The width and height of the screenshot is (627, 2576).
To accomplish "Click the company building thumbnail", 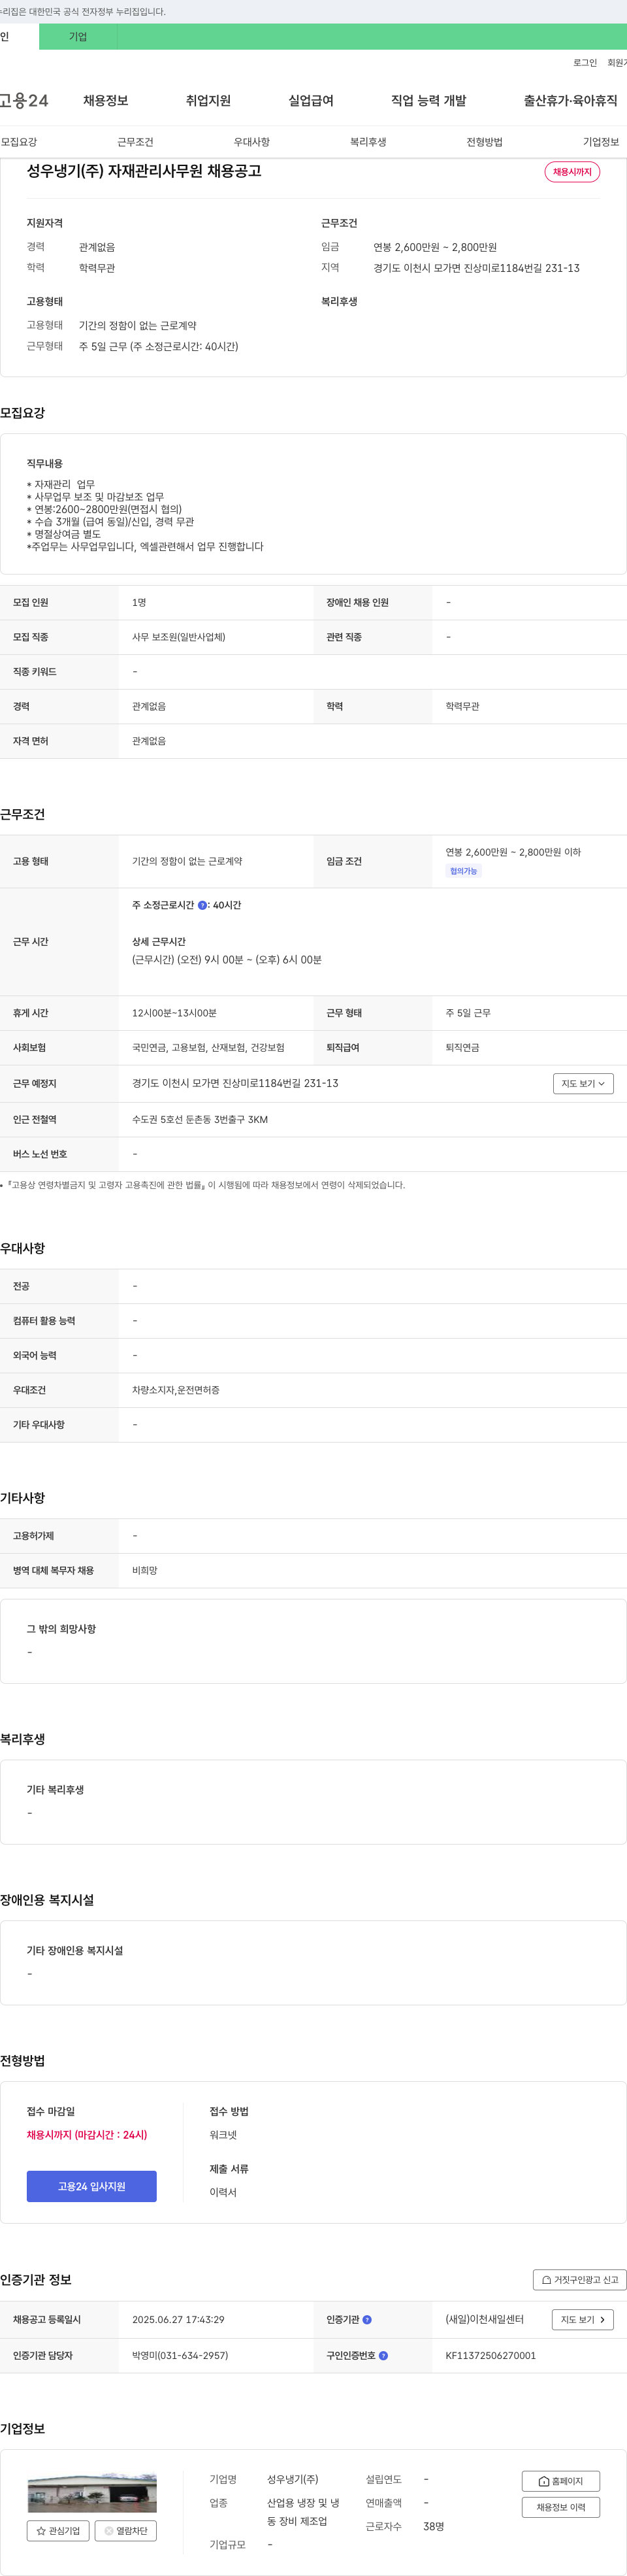I will [92, 2493].
